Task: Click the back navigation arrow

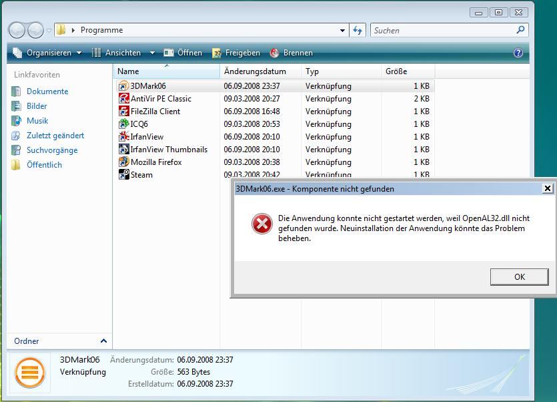Action: coord(17,30)
